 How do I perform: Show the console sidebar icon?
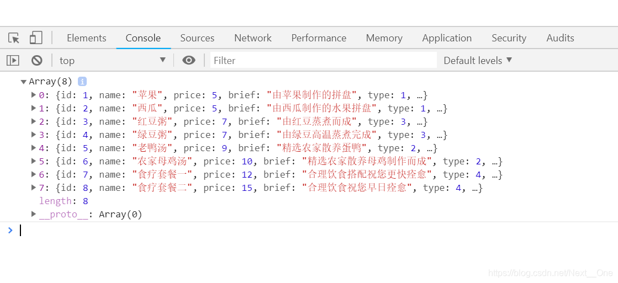pos(13,60)
